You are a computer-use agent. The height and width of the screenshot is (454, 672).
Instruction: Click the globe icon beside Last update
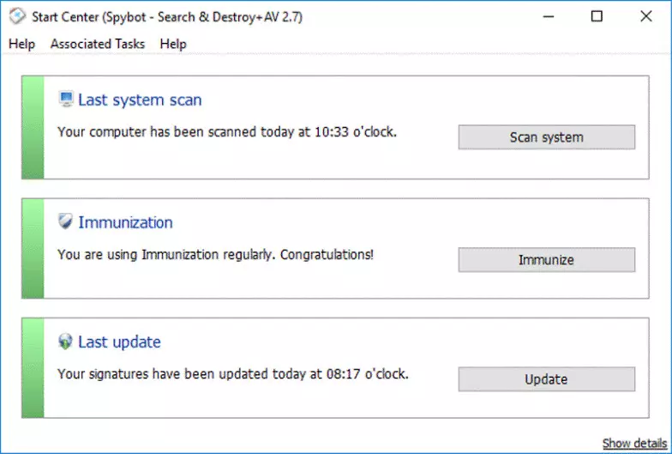[66, 342]
